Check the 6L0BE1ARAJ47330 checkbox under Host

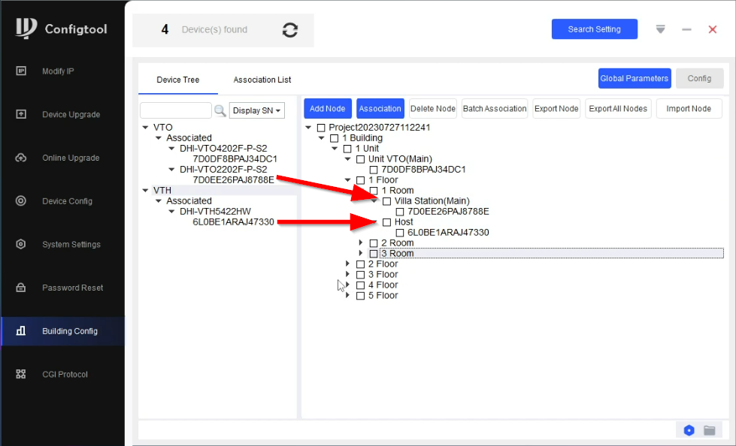click(x=400, y=233)
